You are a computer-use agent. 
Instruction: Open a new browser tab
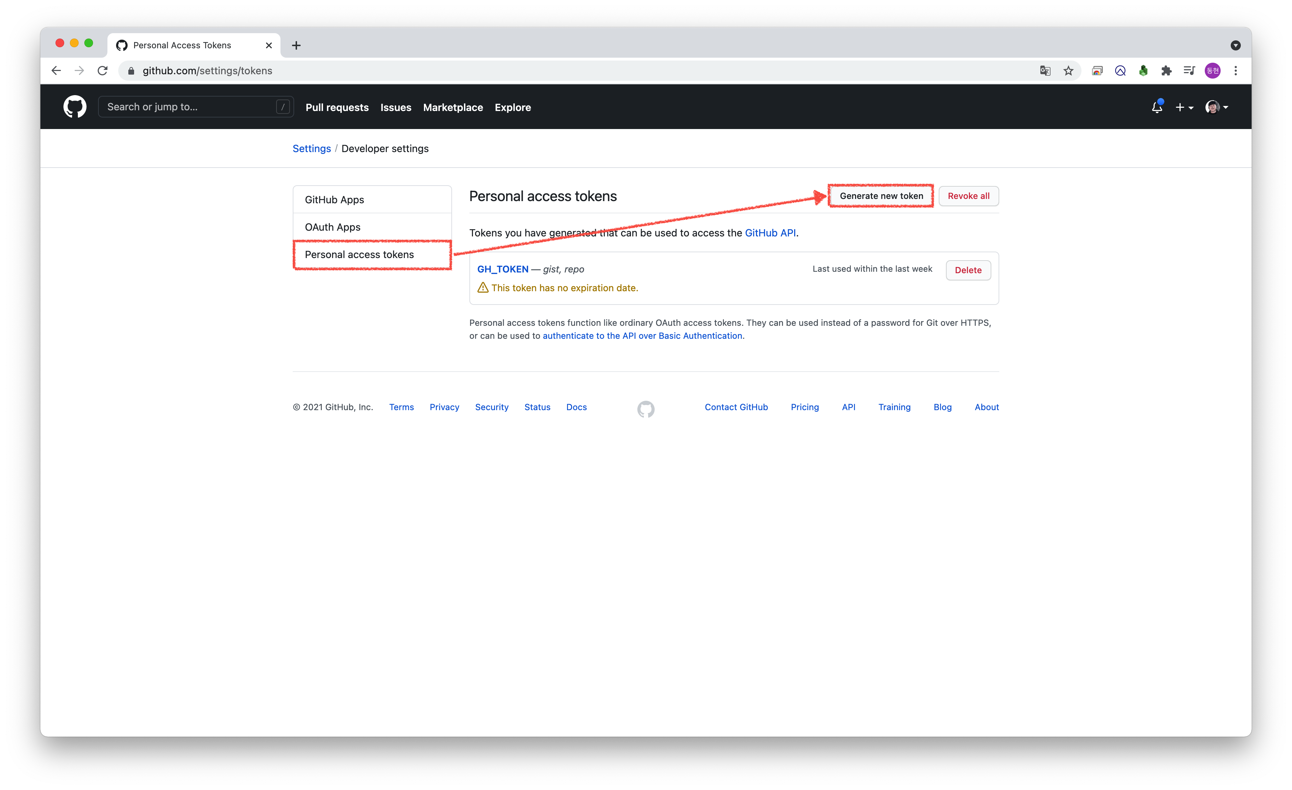[296, 46]
